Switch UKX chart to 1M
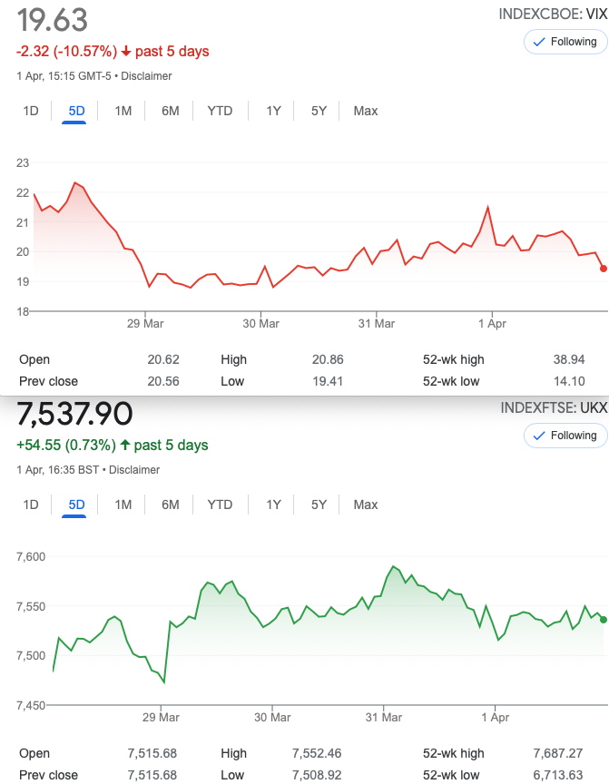The height and width of the screenshot is (784, 609). [123, 505]
